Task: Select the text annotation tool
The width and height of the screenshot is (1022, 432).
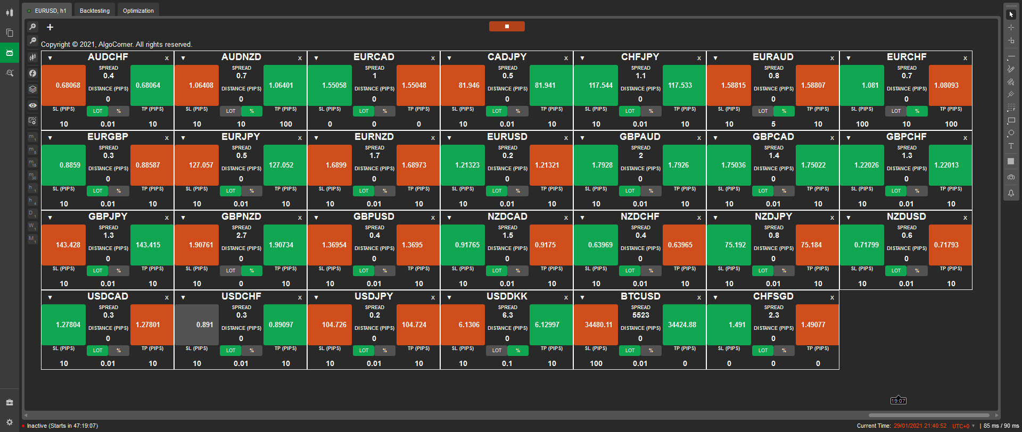Action: click(1011, 146)
